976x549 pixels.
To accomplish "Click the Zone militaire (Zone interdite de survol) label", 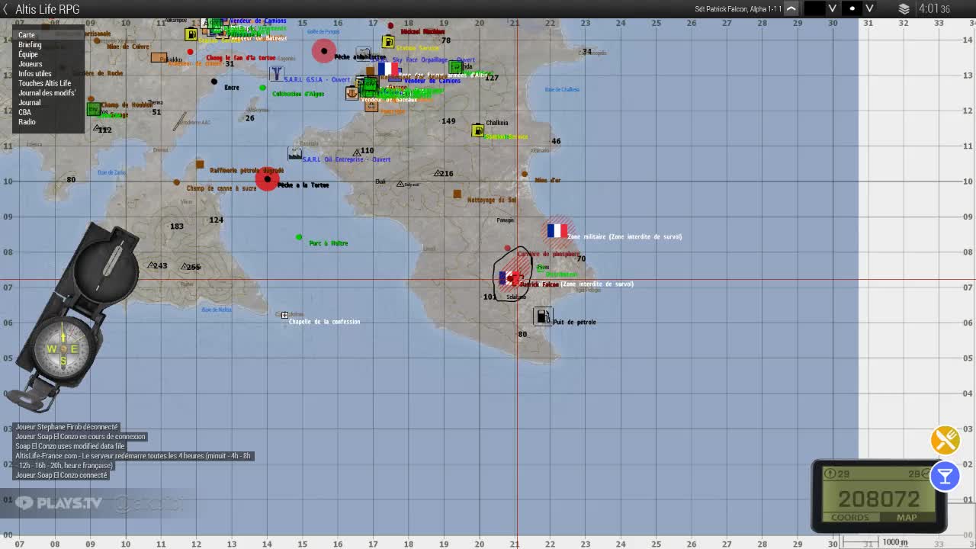I will click(x=624, y=236).
